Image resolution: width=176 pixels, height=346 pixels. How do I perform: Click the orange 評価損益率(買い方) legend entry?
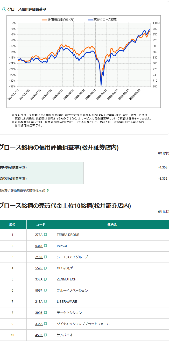(x=58, y=19)
